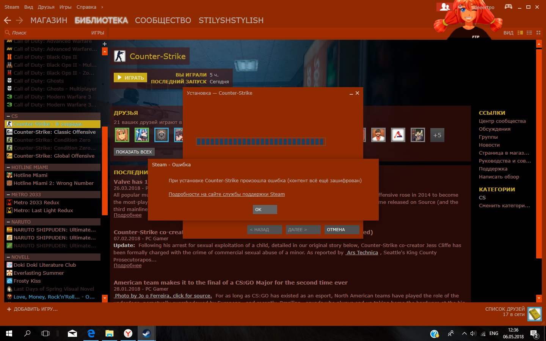546x341 pixels.
Task: Open the raccoon friend avatar
Action: tap(162, 135)
